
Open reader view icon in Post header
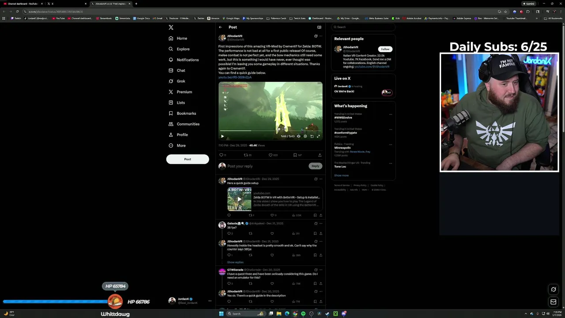coord(319,27)
